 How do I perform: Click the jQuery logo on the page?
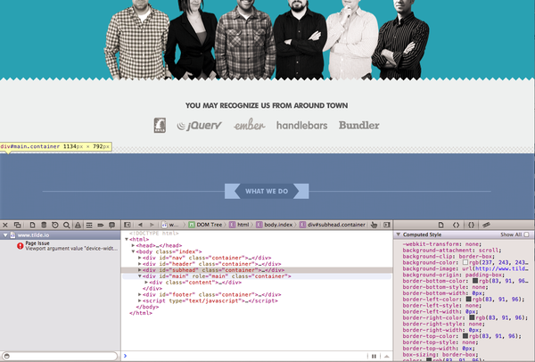point(199,126)
